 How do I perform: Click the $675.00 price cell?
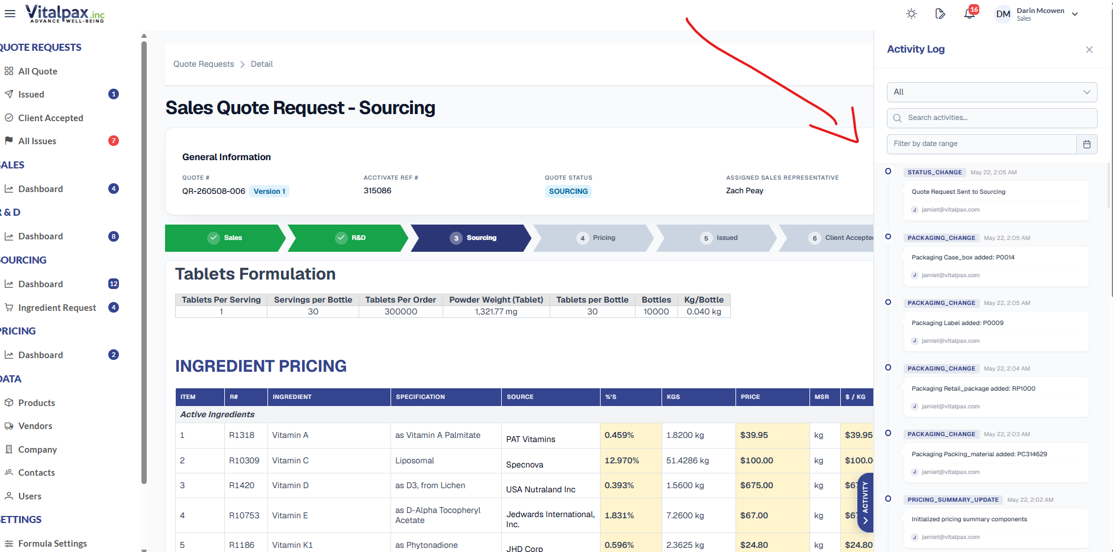[772, 486]
